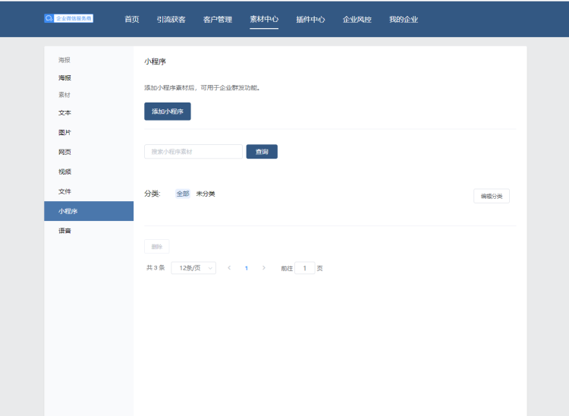Open the 12条/页 page size dropdown

(193, 268)
